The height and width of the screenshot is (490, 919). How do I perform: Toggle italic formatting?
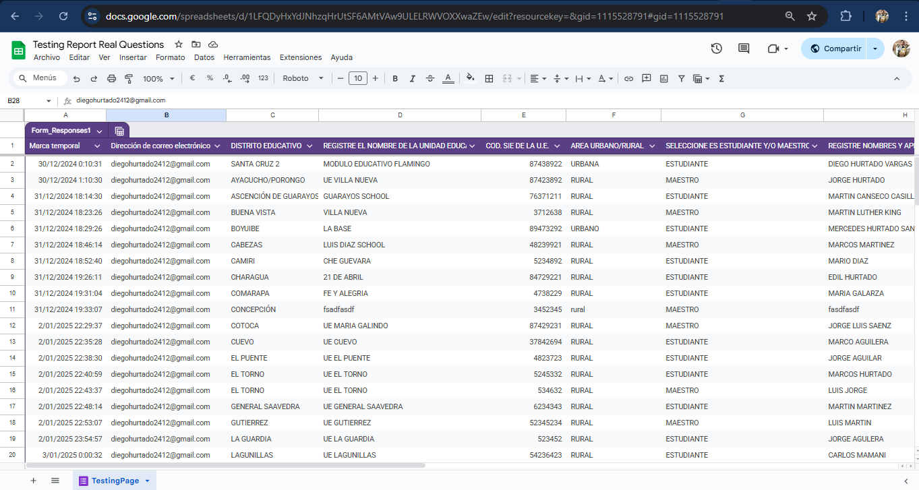click(x=413, y=79)
